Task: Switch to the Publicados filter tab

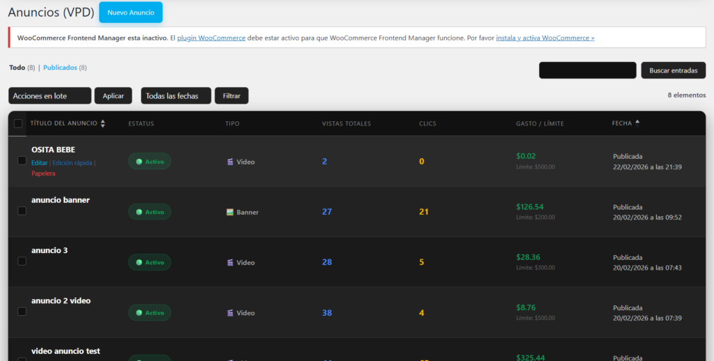Action: coord(59,68)
